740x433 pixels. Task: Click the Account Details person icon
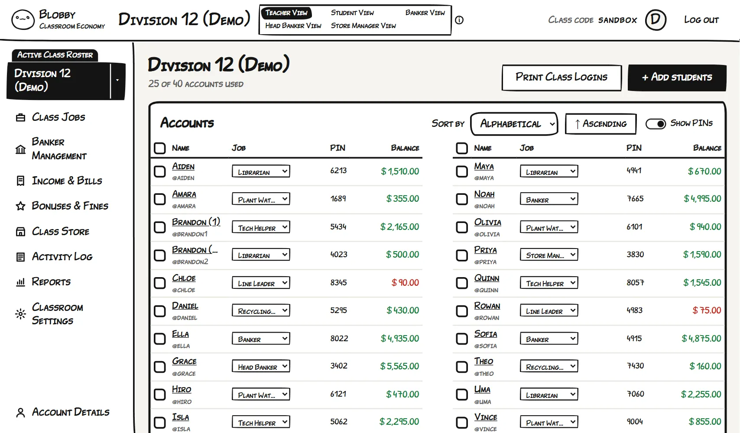tap(20, 412)
